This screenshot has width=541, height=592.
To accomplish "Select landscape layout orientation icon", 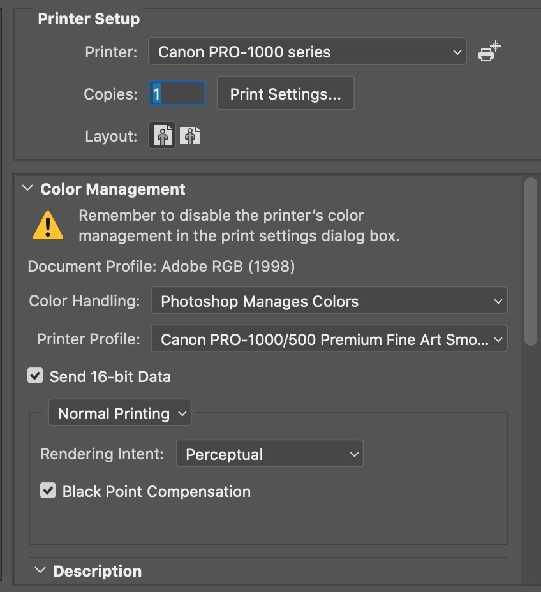I will pyautogui.click(x=190, y=135).
